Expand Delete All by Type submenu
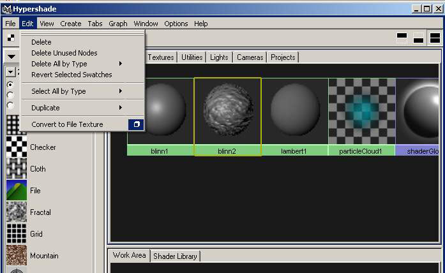This screenshot has width=445, height=273. tap(77, 64)
